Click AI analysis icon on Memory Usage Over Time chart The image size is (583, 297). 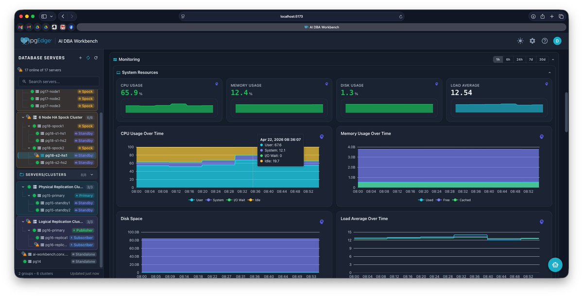point(542,137)
